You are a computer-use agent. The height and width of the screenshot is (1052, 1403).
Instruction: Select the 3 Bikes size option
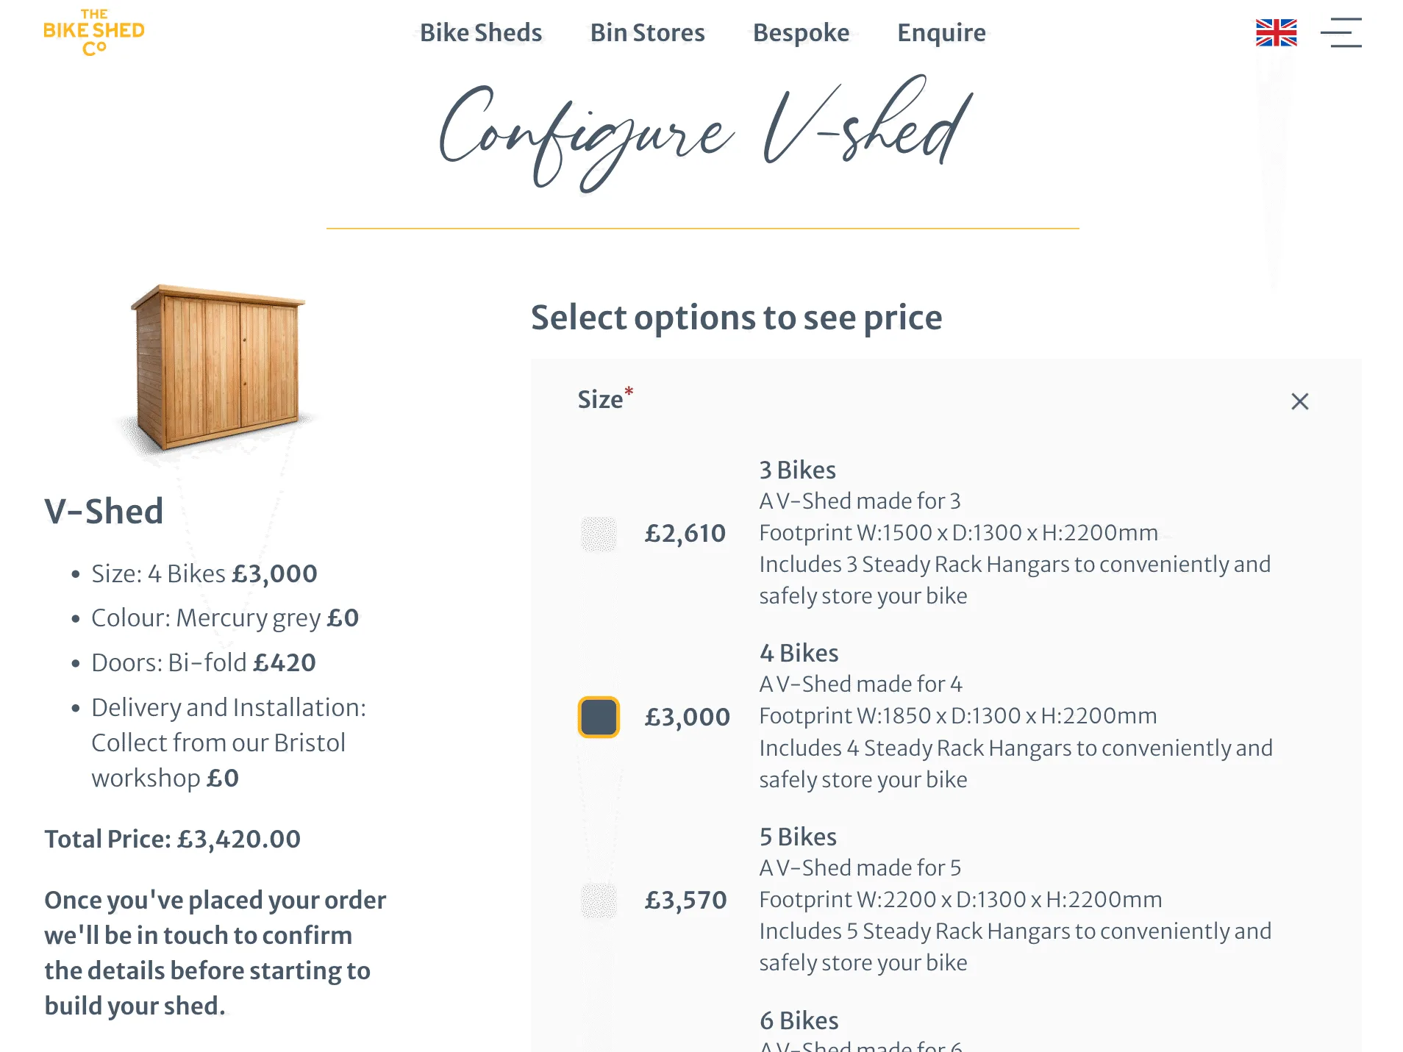point(599,534)
